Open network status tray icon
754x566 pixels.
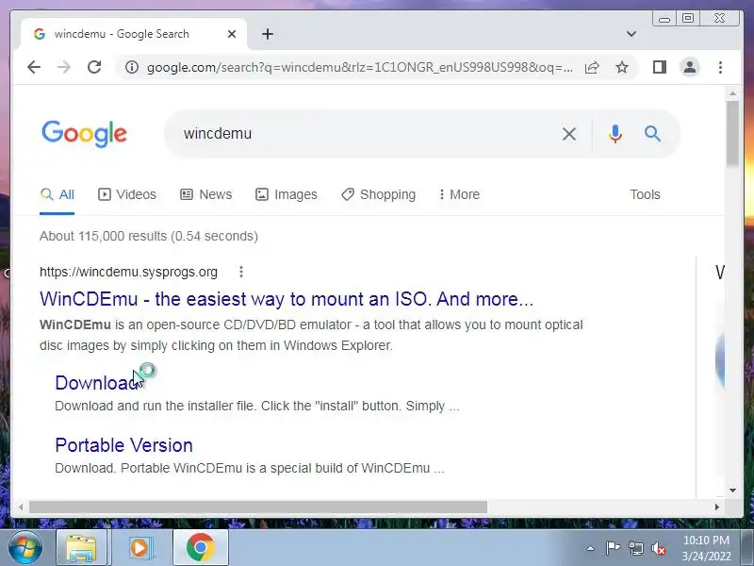[x=635, y=548]
